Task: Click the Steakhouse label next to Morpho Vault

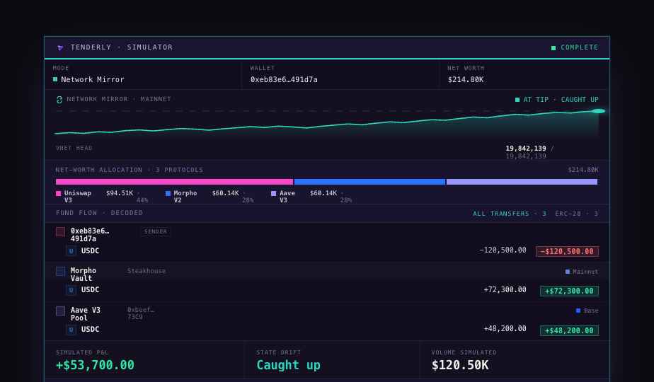Action: pos(147,271)
